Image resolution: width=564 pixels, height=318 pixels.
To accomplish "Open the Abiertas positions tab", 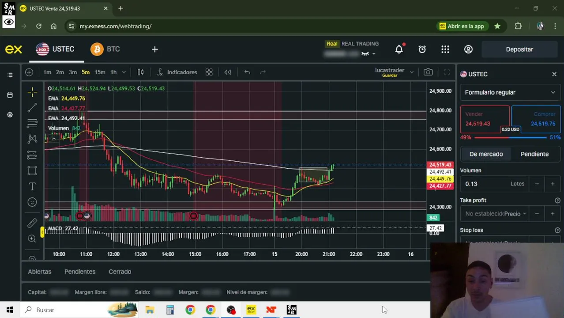I will [40, 272].
